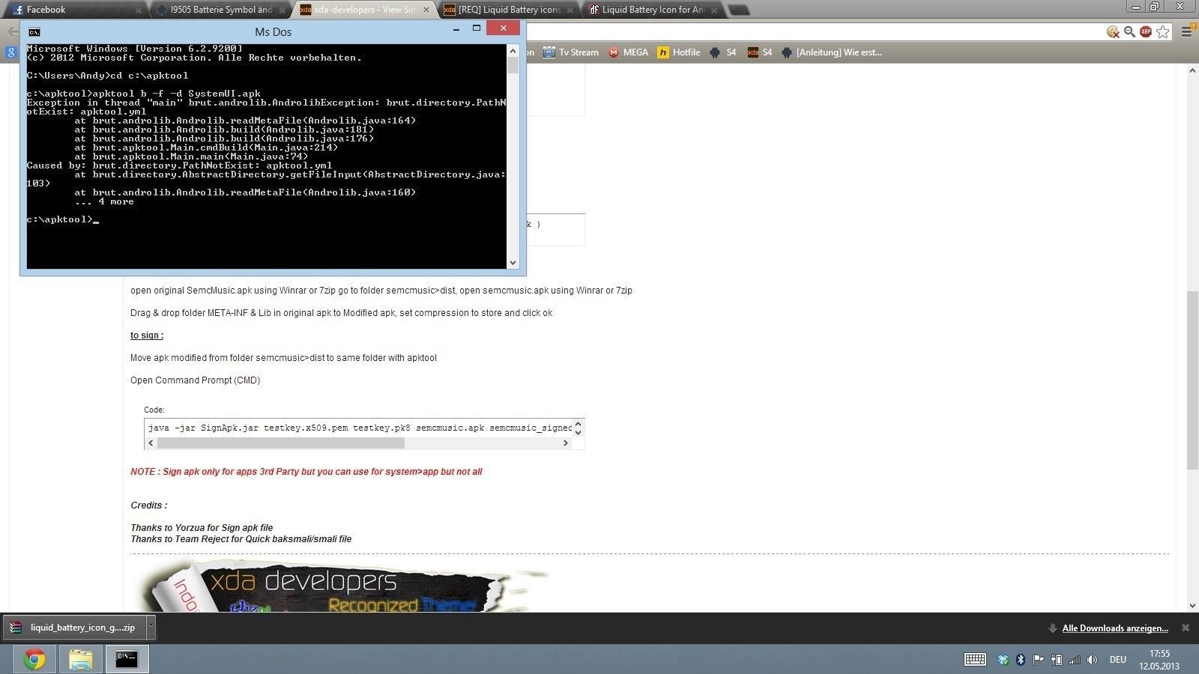Screen dimensions: 1199x674
Task: Open a new browser tab
Action: (738, 10)
